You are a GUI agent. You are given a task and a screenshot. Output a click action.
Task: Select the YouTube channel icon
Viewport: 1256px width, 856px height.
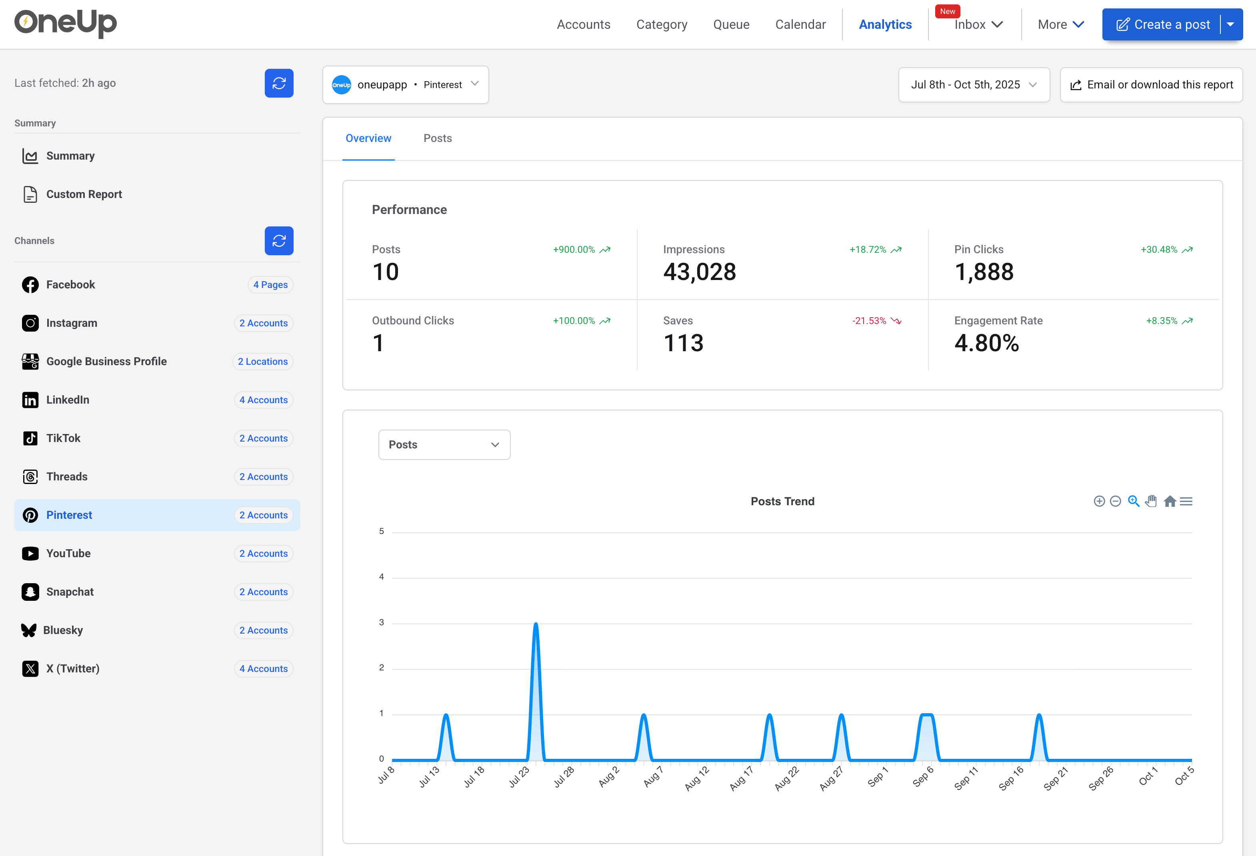tap(30, 553)
